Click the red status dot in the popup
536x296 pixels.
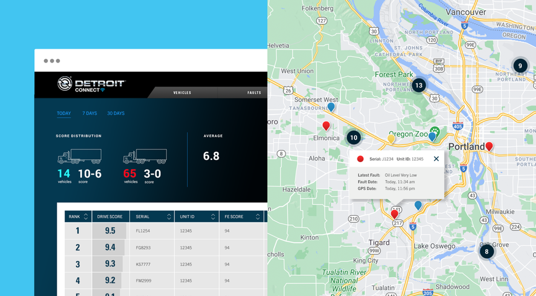360,159
